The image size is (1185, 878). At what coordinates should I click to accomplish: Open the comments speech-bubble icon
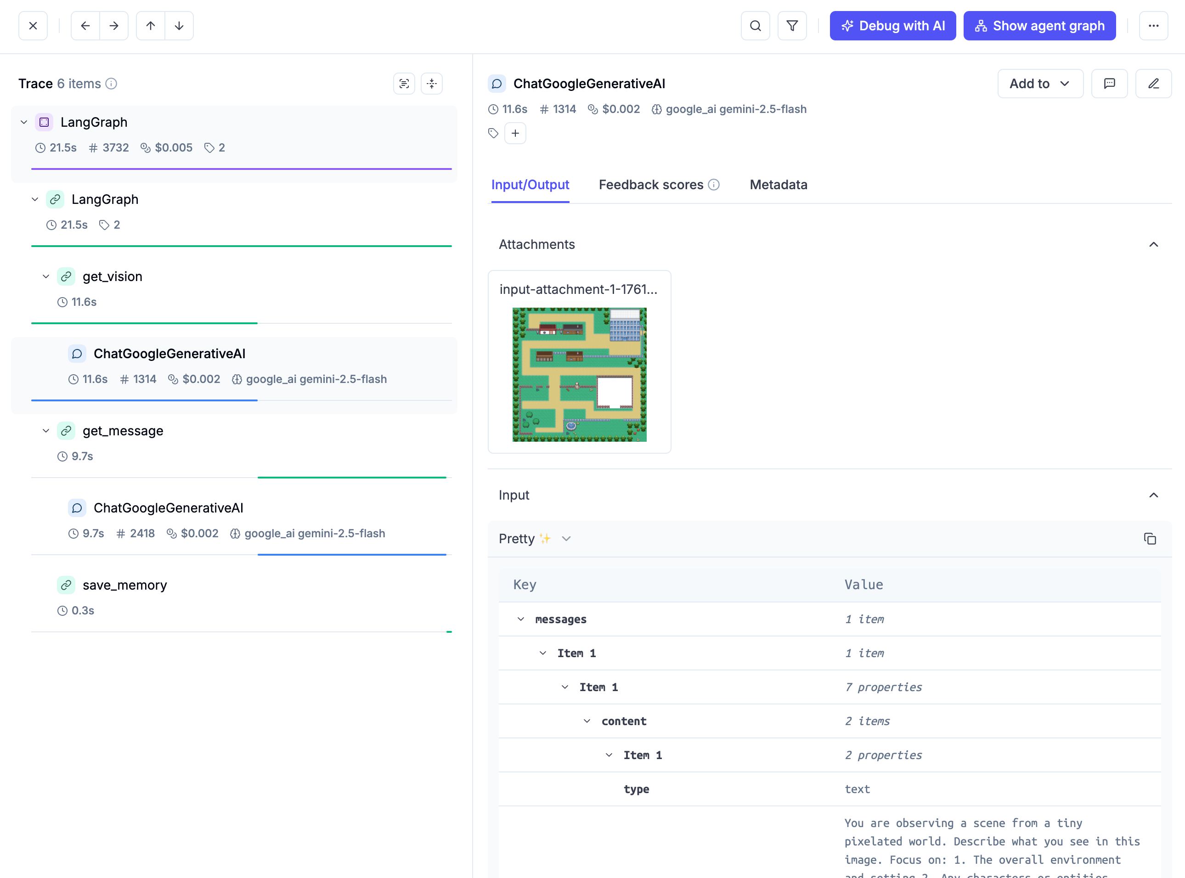(x=1109, y=84)
